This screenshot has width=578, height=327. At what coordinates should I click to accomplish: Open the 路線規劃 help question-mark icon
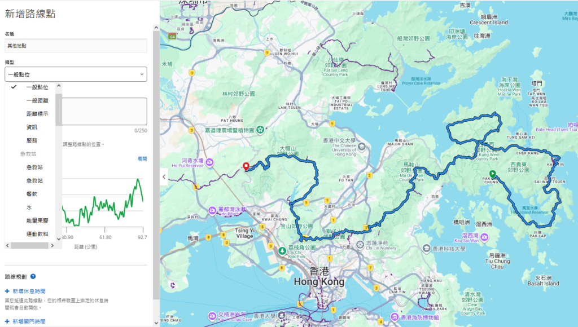(x=33, y=277)
